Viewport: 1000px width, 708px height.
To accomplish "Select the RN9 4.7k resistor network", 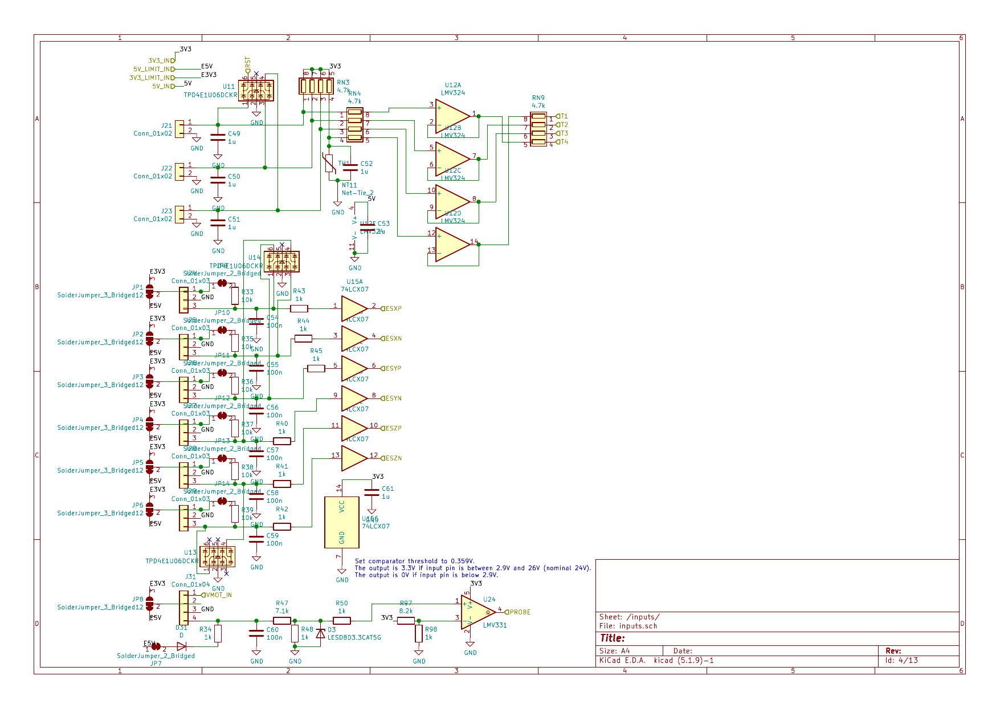I will (538, 129).
